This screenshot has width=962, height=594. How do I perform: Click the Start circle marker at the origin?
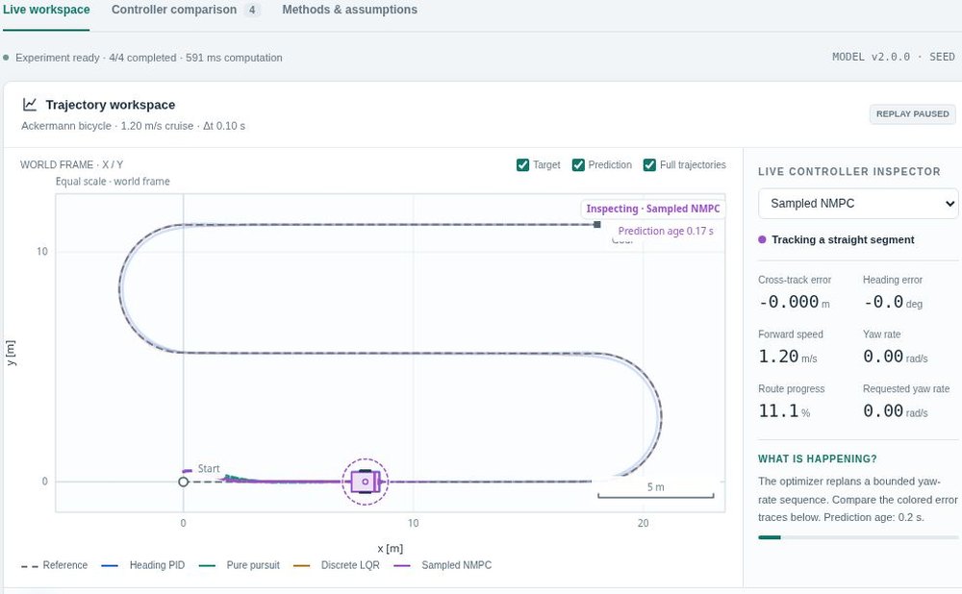pos(184,482)
